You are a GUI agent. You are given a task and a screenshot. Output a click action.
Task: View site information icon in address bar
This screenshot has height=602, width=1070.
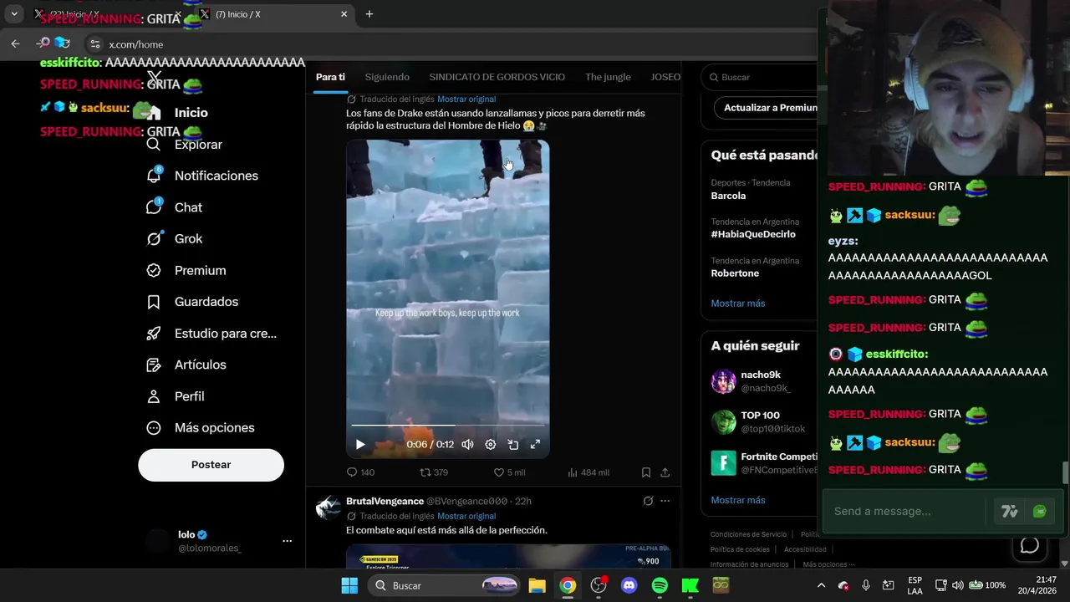tap(95, 44)
